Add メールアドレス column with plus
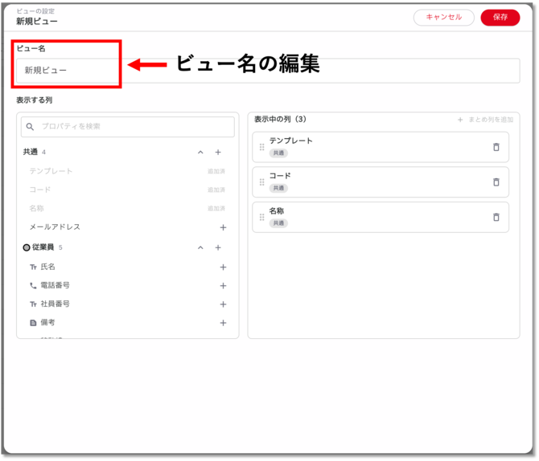The image size is (539, 461). point(223,227)
